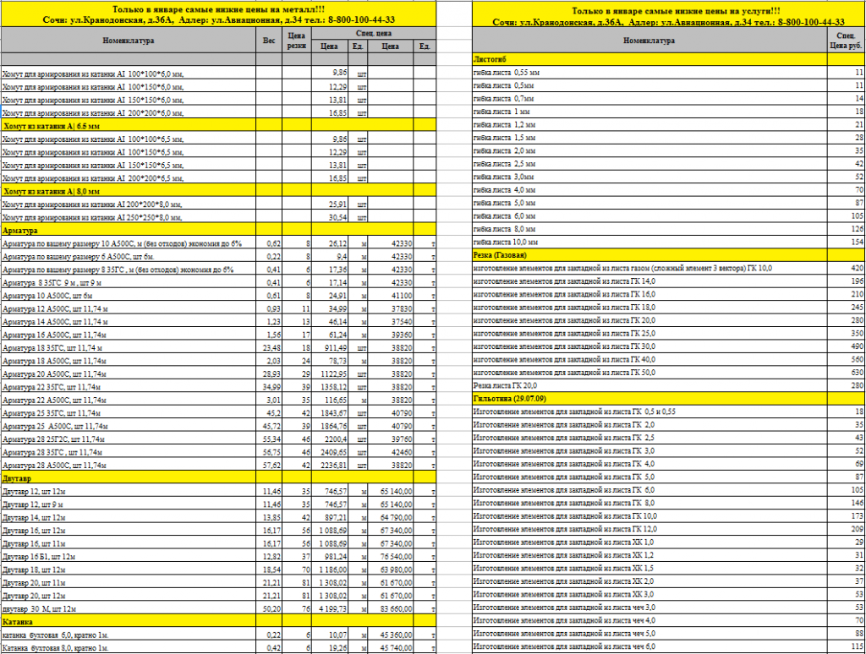The image size is (866, 654).
Task: Click the 'Вес' column header
Action: tap(269, 40)
